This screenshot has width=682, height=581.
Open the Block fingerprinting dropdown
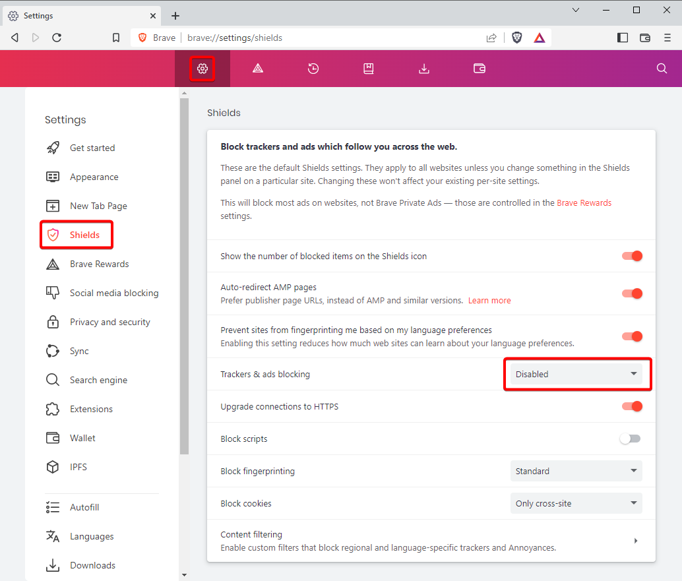(576, 471)
